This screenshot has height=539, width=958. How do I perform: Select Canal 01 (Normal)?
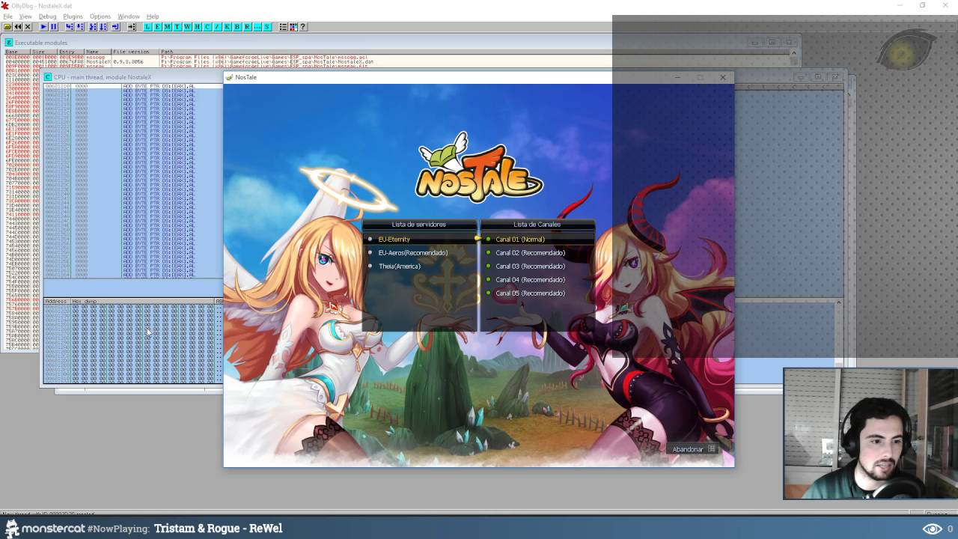(519, 240)
